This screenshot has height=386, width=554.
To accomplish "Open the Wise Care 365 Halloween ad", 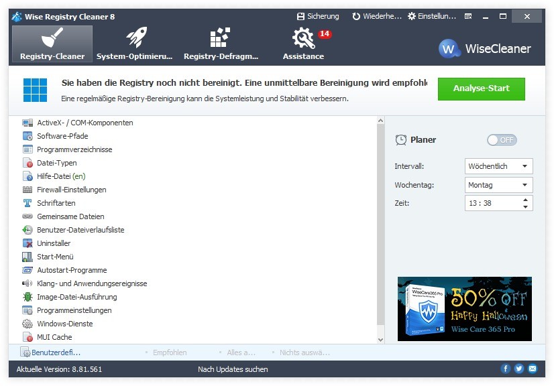I will click(465, 309).
